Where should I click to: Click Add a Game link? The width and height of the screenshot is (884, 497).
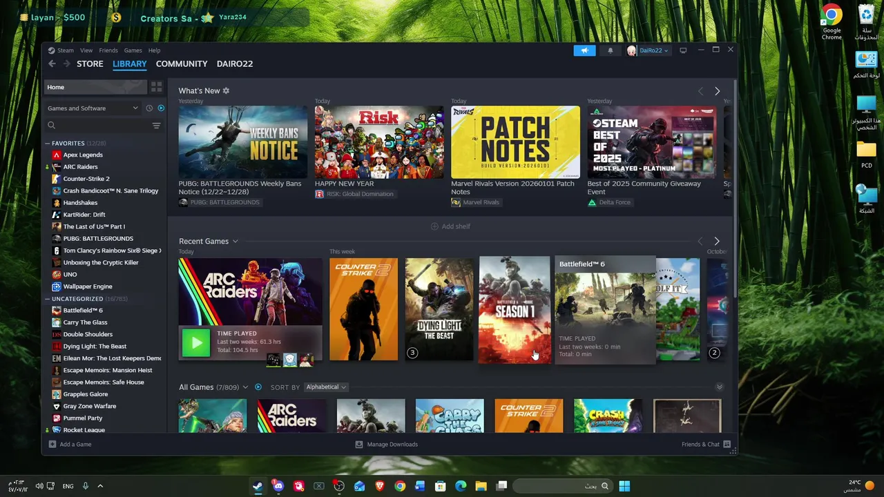75,445
